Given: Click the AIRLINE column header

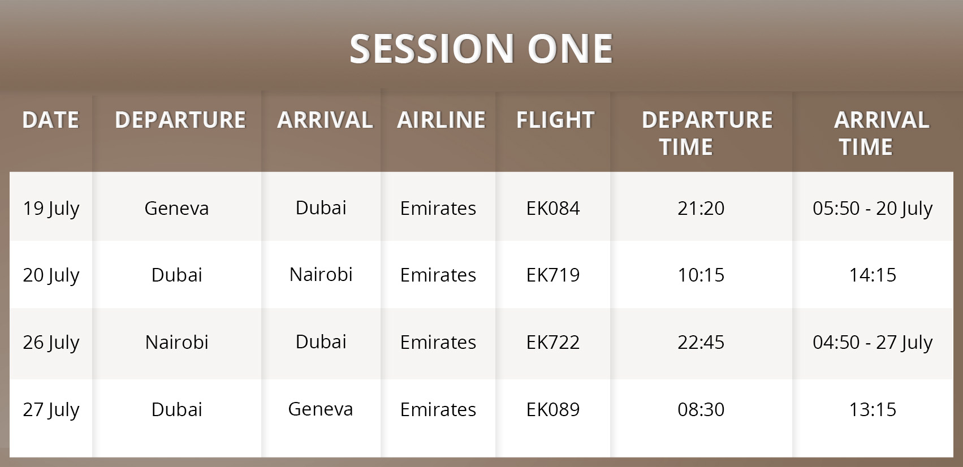Looking at the screenshot, I should click(442, 120).
